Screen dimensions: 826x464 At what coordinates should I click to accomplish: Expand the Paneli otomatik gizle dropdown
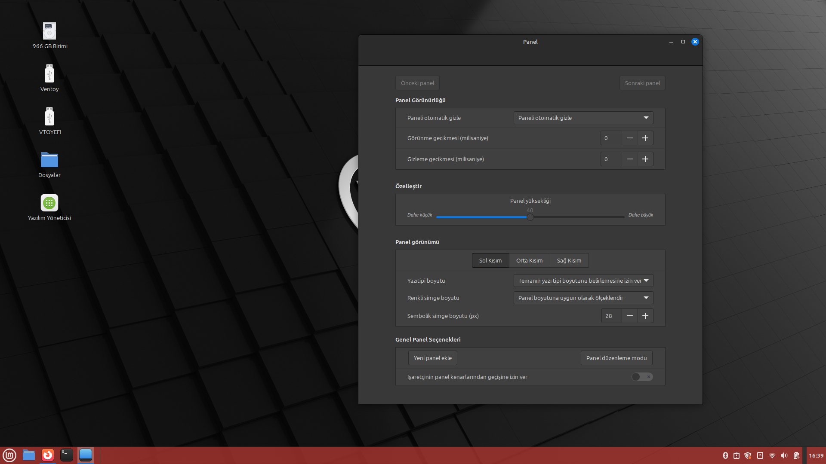pos(583,118)
